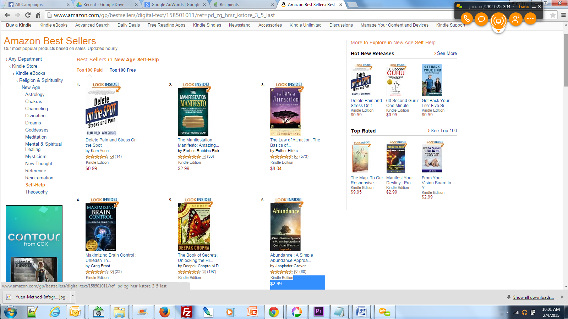Switch to the Top 100 Free tab
This screenshot has height=319, width=568.
pos(122,70)
